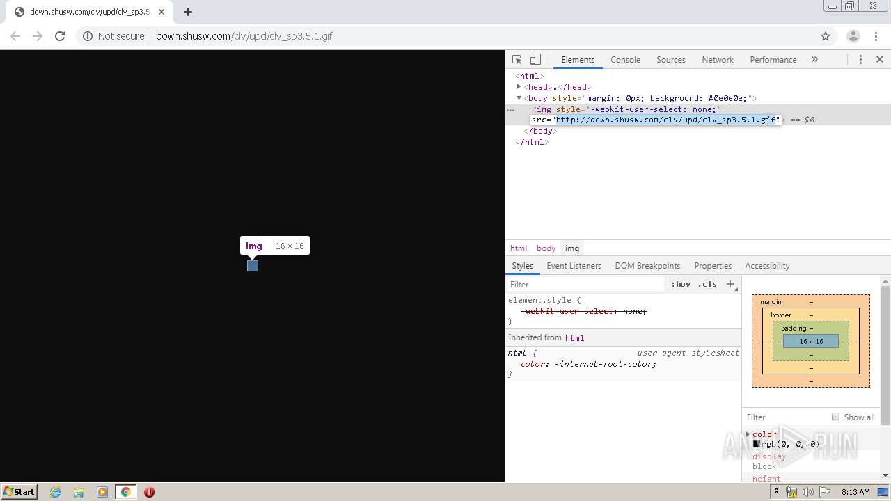
Task: Click the system clock 8:13 AM
Action: pos(855,492)
